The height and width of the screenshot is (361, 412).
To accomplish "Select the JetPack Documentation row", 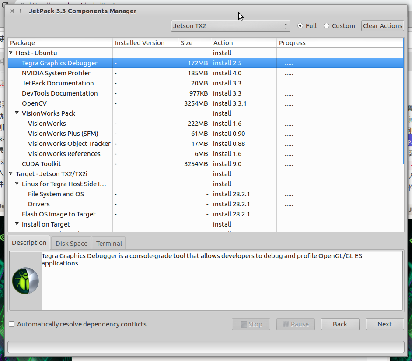I will [x=205, y=83].
